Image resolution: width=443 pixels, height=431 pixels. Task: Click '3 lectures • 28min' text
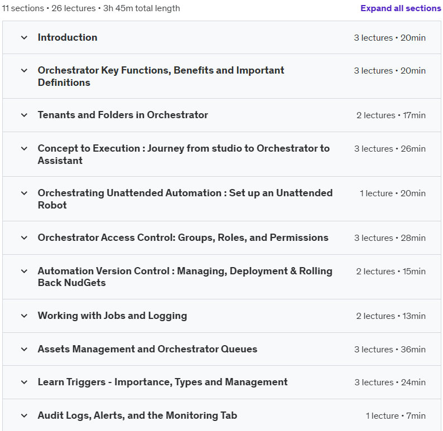390,238
